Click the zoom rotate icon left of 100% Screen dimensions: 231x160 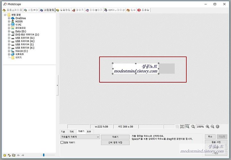click(193, 126)
